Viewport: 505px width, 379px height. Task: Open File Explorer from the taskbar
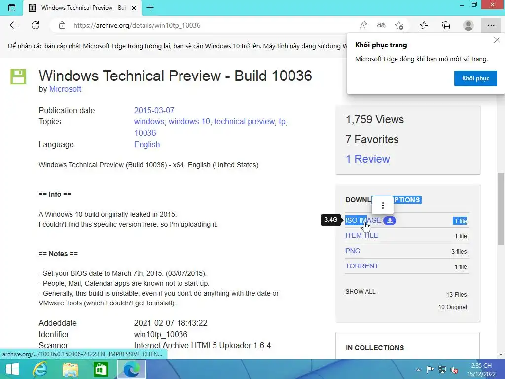click(71, 369)
